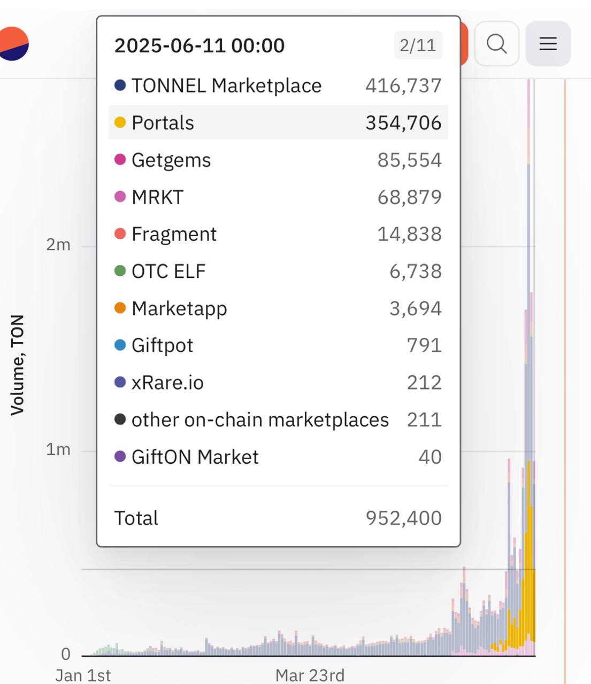
Task: Click the GiftON Market value 40
Action: pos(431,457)
